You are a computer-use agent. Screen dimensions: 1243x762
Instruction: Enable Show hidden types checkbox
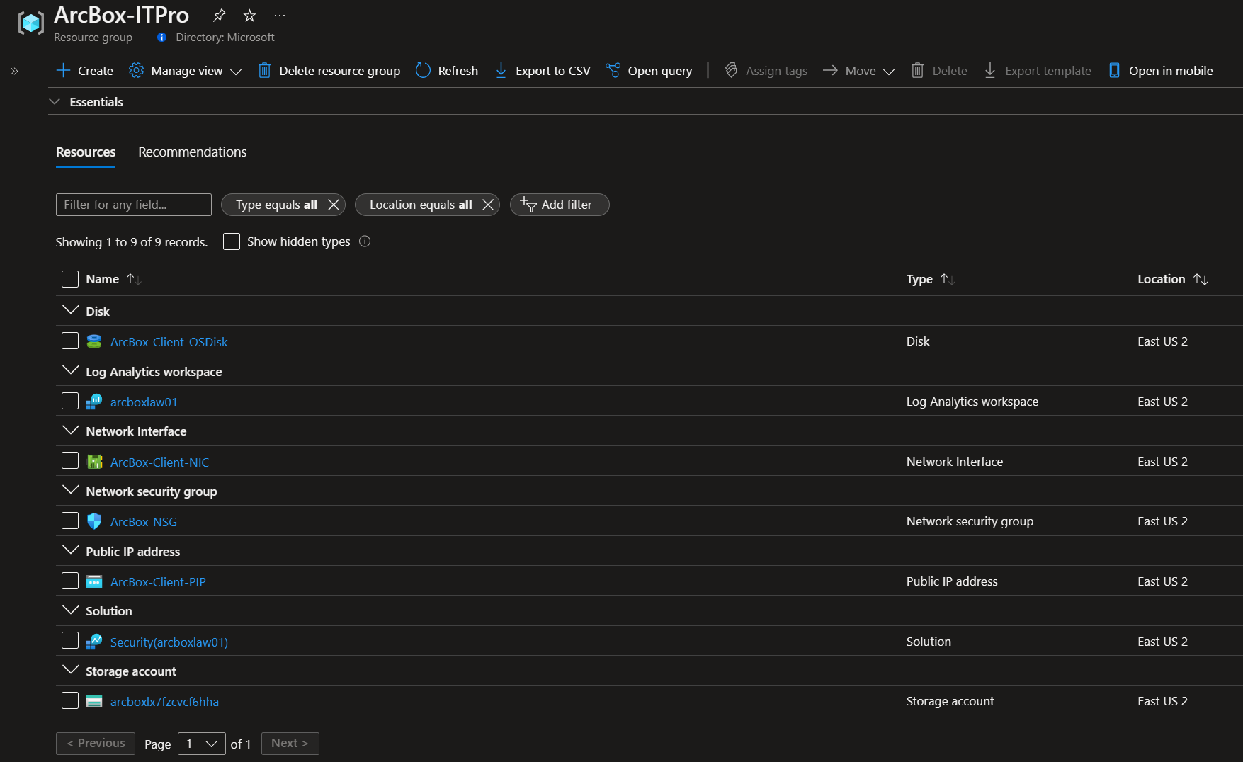click(x=232, y=241)
